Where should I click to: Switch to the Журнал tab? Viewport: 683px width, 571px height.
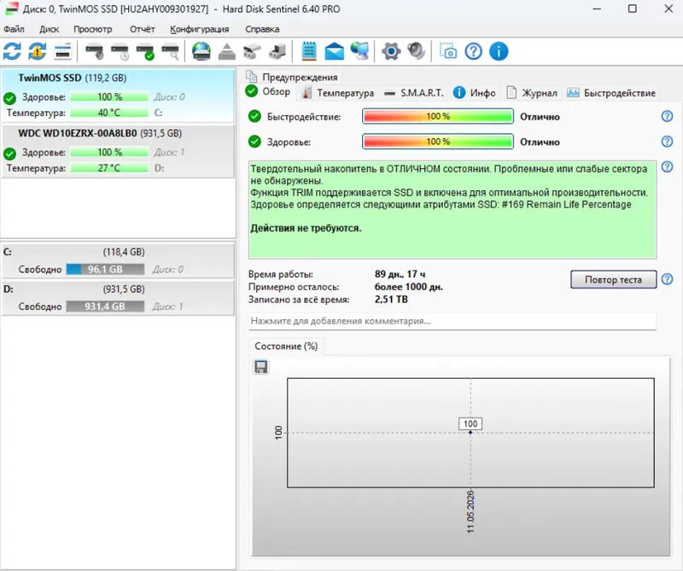click(532, 93)
